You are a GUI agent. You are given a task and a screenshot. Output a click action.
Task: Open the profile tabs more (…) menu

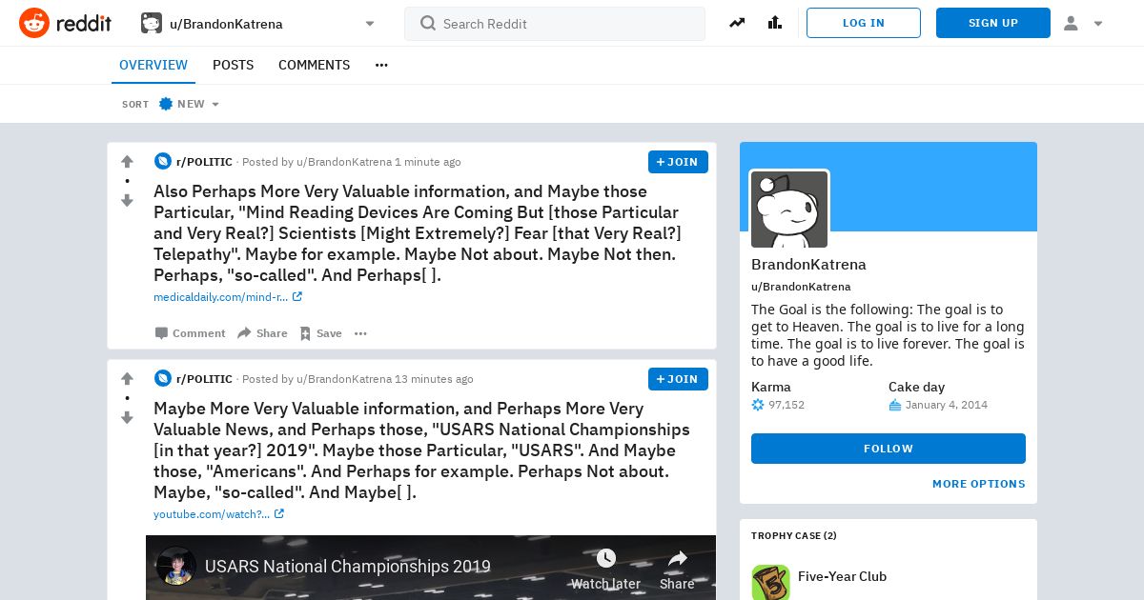point(381,65)
